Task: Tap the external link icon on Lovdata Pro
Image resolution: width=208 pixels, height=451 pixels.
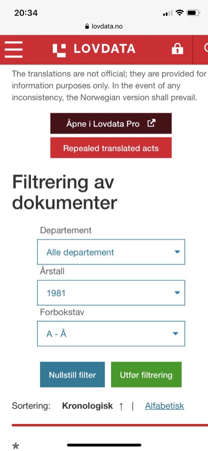Action: click(x=151, y=124)
